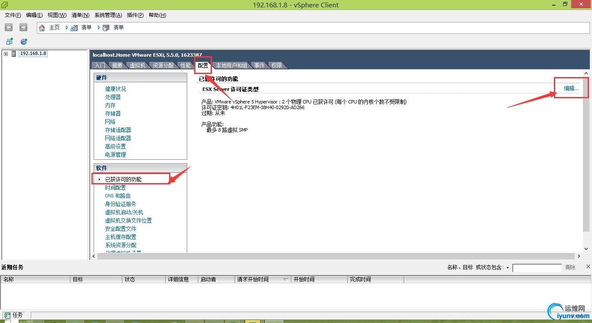Sort tasks by 目标 column header
This screenshot has width=592, height=323.
click(x=96, y=280)
